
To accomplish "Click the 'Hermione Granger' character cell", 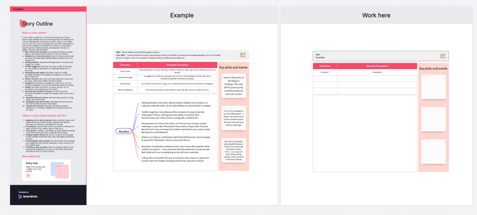I will (x=125, y=77).
